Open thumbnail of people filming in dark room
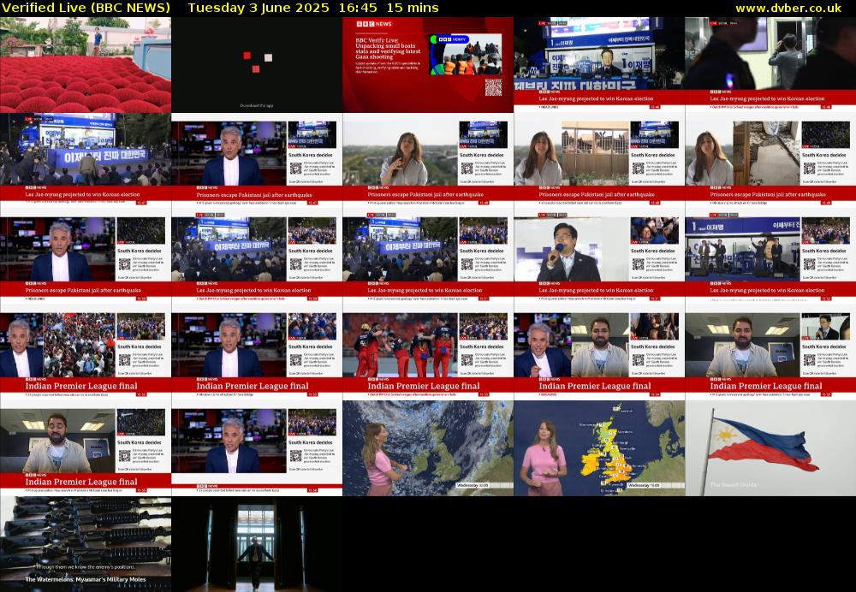 [x=770, y=65]
